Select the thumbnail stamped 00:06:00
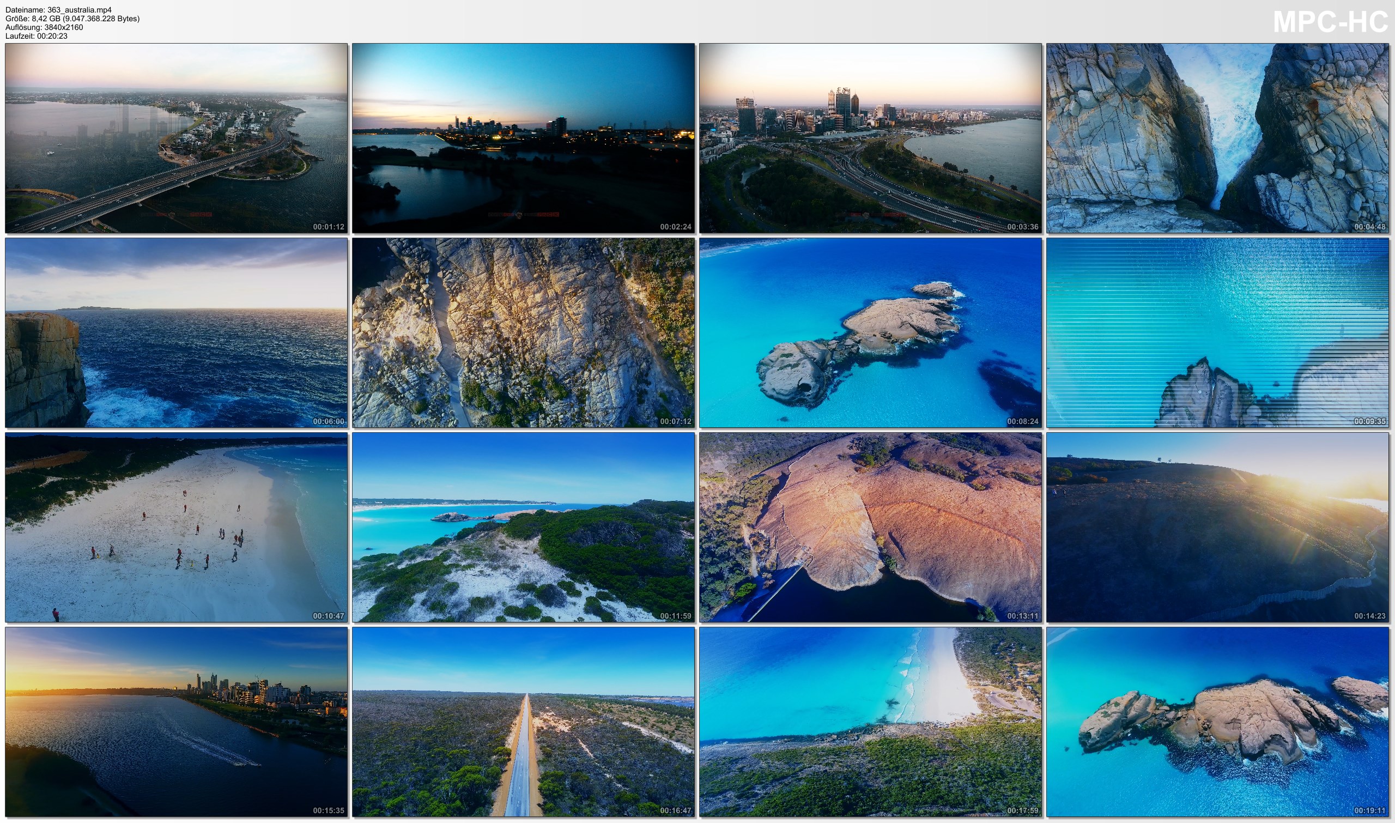 point(177,333)
